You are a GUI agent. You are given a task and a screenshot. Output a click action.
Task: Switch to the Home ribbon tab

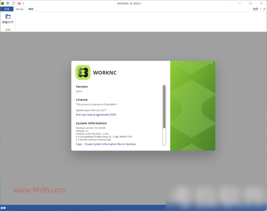click(x=20, y=9)
